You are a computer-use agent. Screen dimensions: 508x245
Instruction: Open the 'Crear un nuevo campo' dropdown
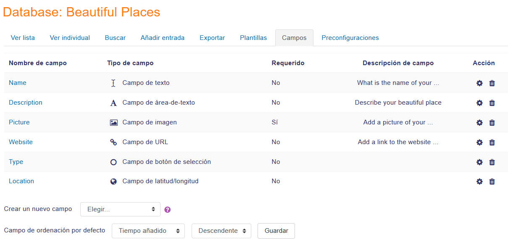(120, 209)
